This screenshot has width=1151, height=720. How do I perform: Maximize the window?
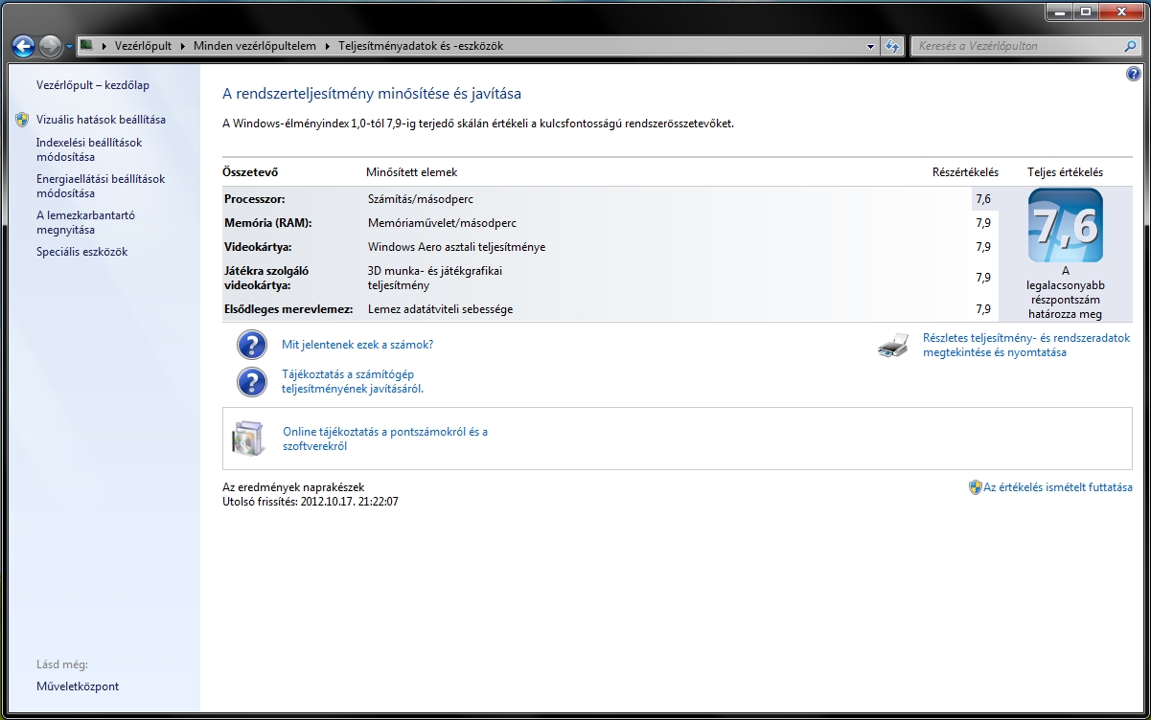point(1086,11)
